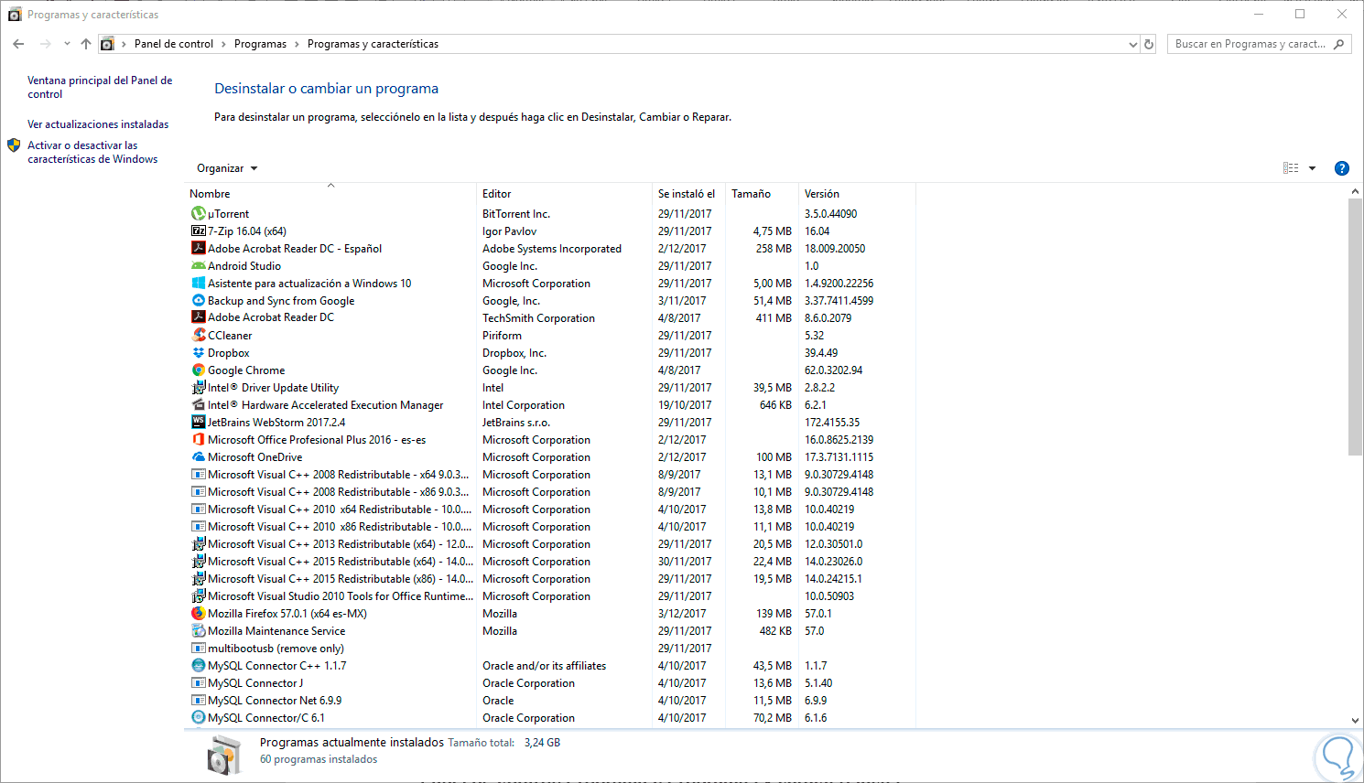Click the Backup and Sync from Google icon
The height and width of the screenshot is (783, 1364).
point(198,301)
